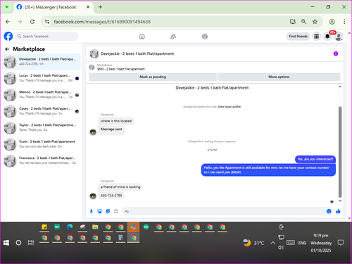Click View buyer profile link
Image resolution: width=352 pixels, height=264 pixels.
point(230,106)
